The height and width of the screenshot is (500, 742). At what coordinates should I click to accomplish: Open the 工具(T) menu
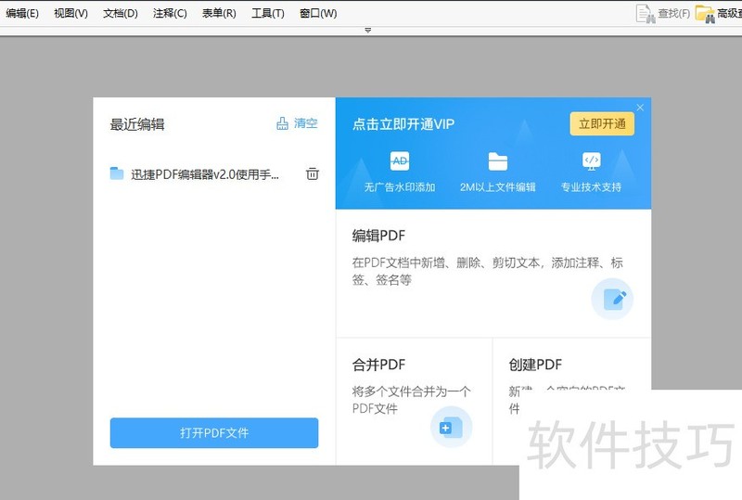tap(268, 13)
